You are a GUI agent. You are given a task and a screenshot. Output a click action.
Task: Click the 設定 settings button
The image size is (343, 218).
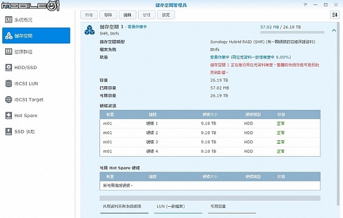click(x=166, y=15)
